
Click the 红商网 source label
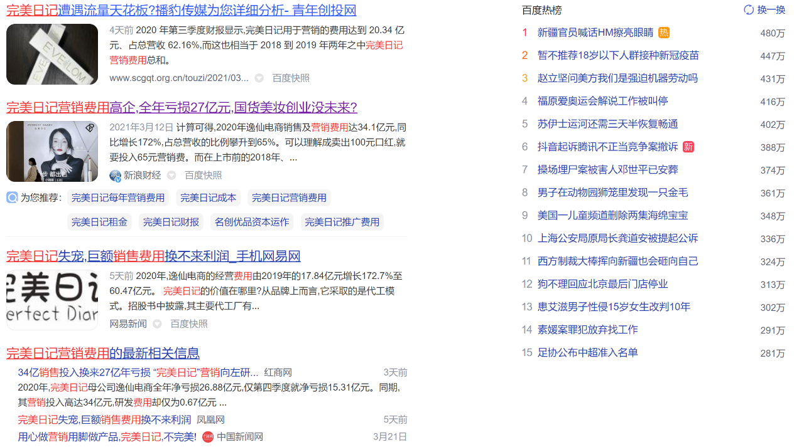click(278, 373)
